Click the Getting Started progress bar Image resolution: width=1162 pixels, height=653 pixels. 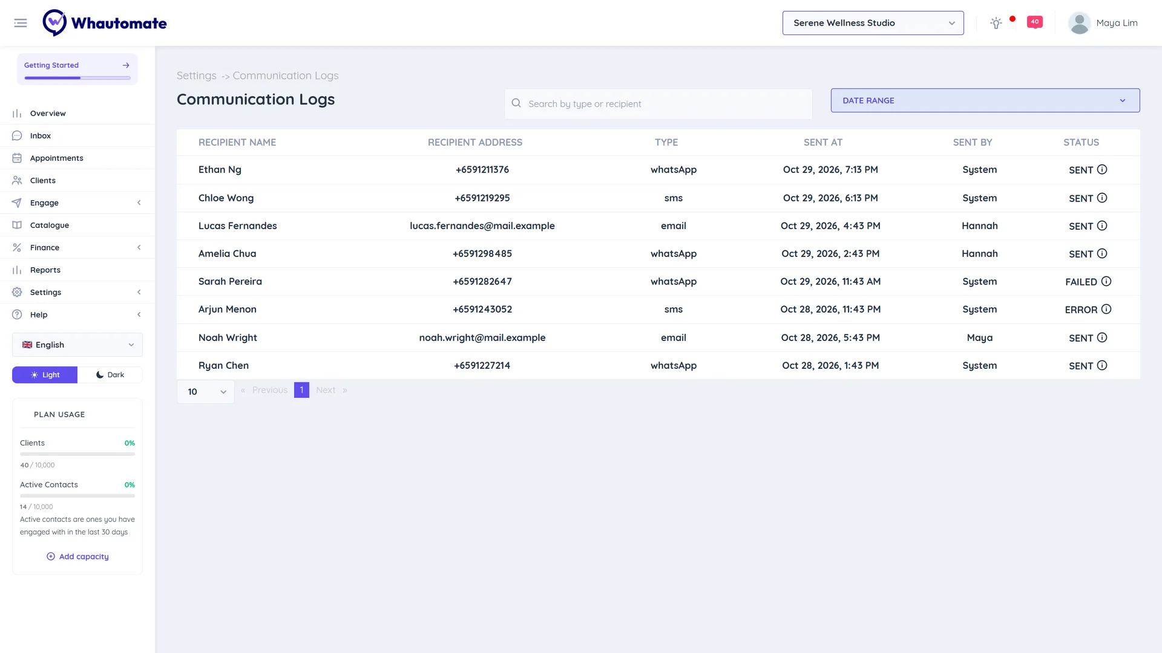point(77,78)
